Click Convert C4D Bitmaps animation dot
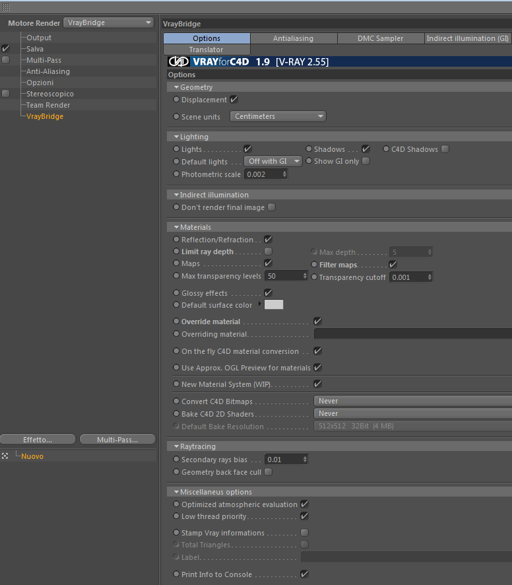Viewport: 512px width, 585px height. point(176,401)
